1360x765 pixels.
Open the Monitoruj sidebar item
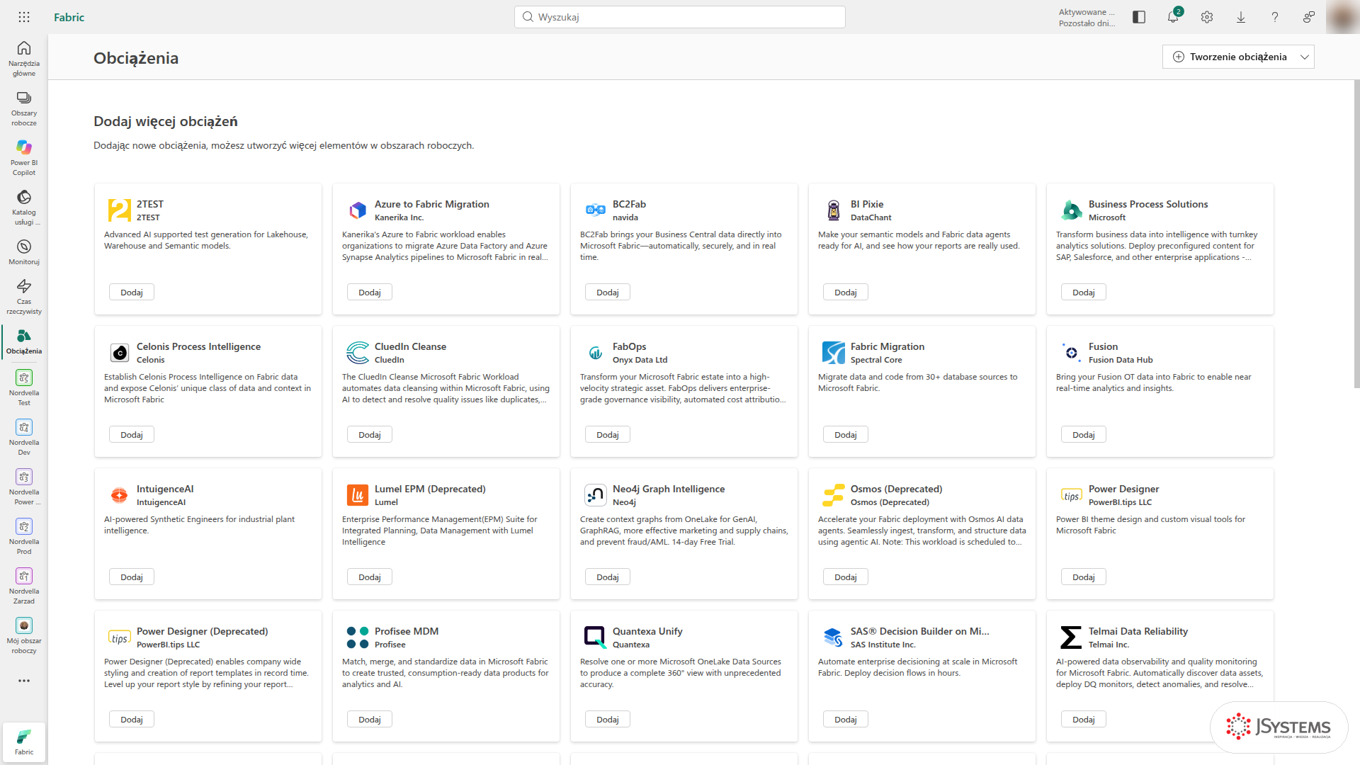tap(24, 251)
